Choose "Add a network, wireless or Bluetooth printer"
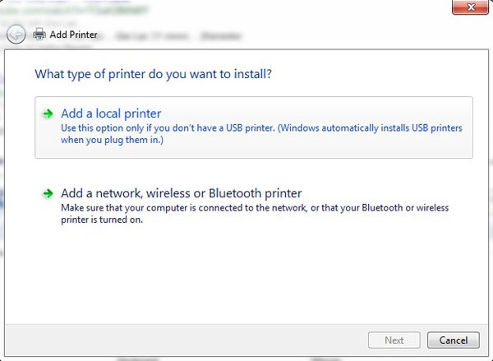This screenshot has width=493, height=361. 182,193
